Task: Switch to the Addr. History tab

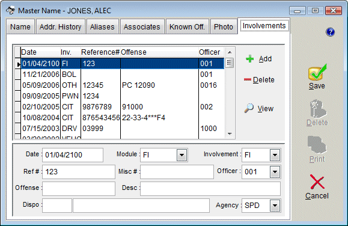Action: (60, 26)
